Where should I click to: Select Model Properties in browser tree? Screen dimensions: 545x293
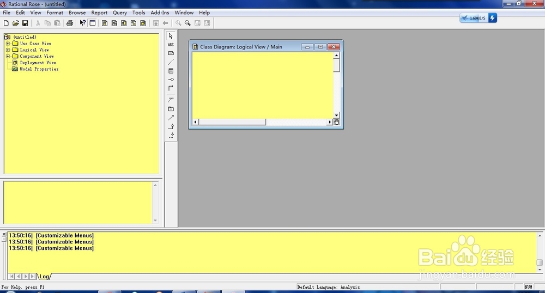(x=39, y=69)
